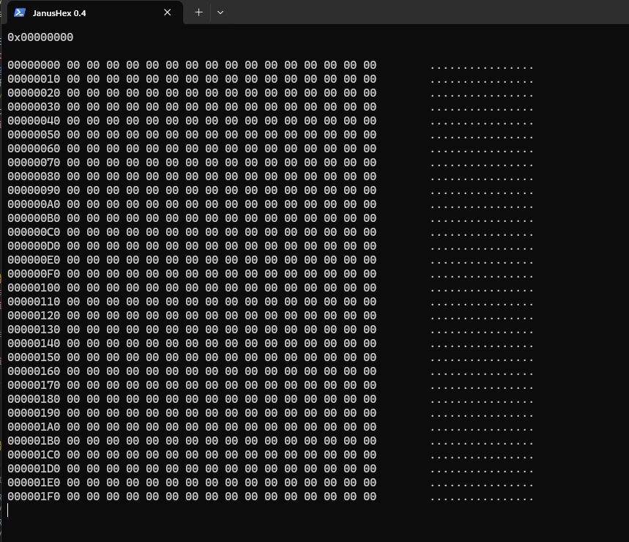This screenshot has width=629, height=542.
Task: Close the JanusHex 0.4 tab
Action: 167,12
